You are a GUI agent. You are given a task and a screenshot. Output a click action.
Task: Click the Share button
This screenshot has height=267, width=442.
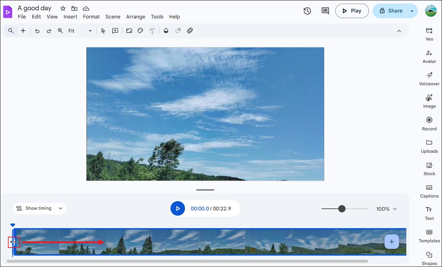click(x=390, y=11)
